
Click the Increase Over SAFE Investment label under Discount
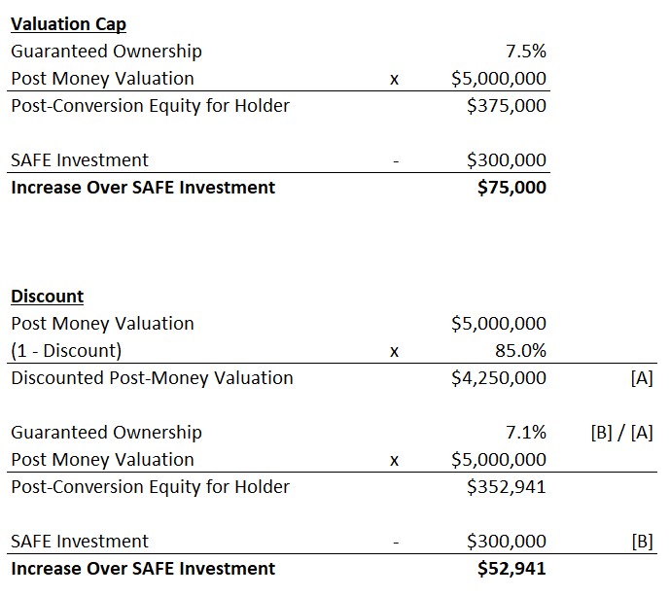(x=143, y=569)
